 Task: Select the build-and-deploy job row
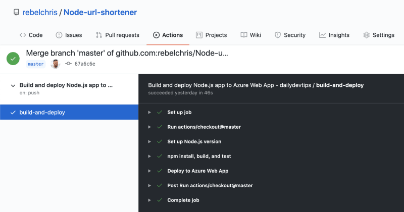(x=69, y=112)
